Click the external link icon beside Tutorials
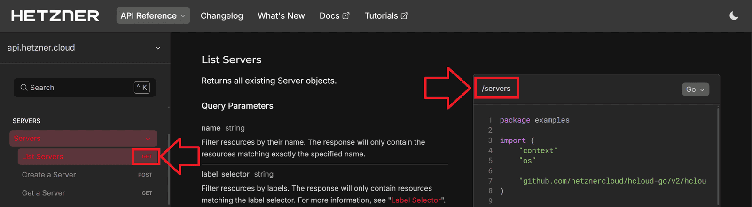Screen dimensions: 752x207 (404, 16)
